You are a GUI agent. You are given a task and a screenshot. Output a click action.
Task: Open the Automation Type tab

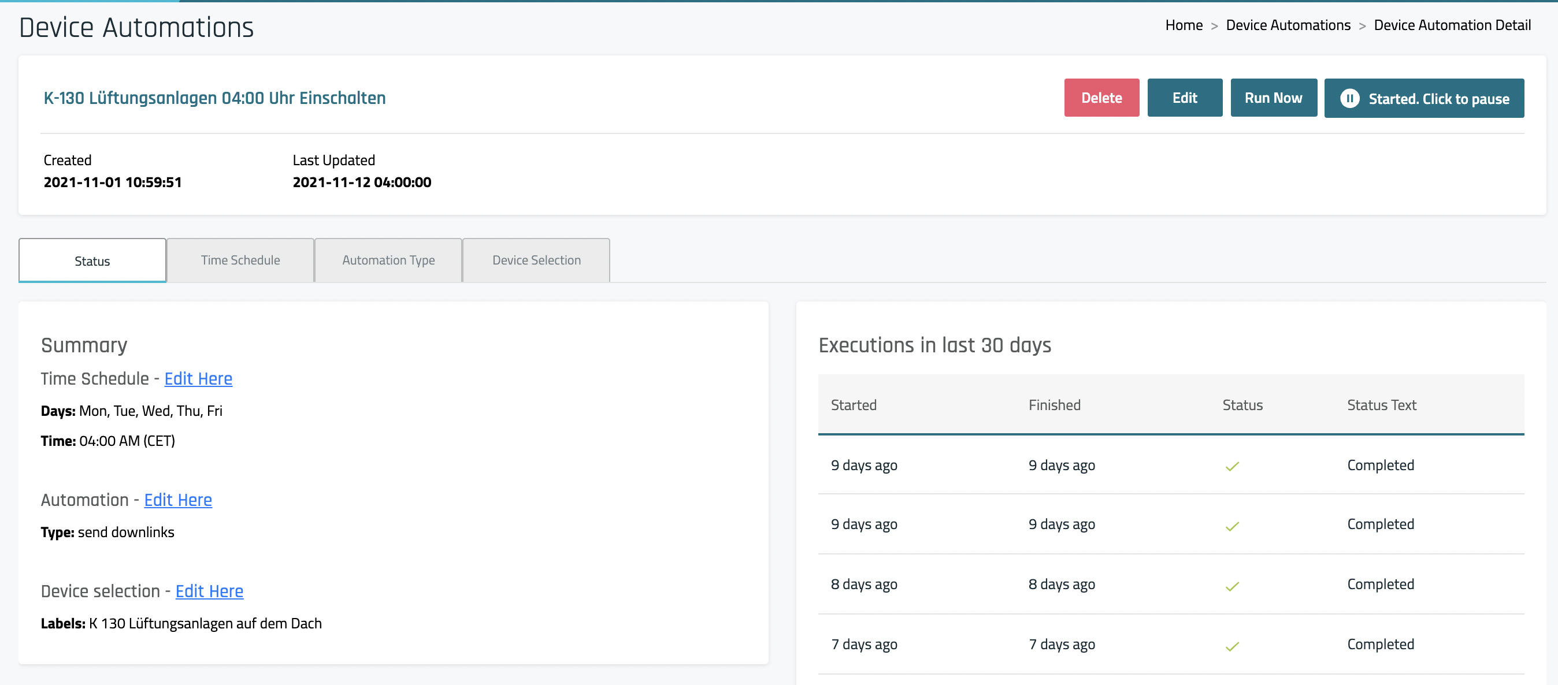pos(388,260)
